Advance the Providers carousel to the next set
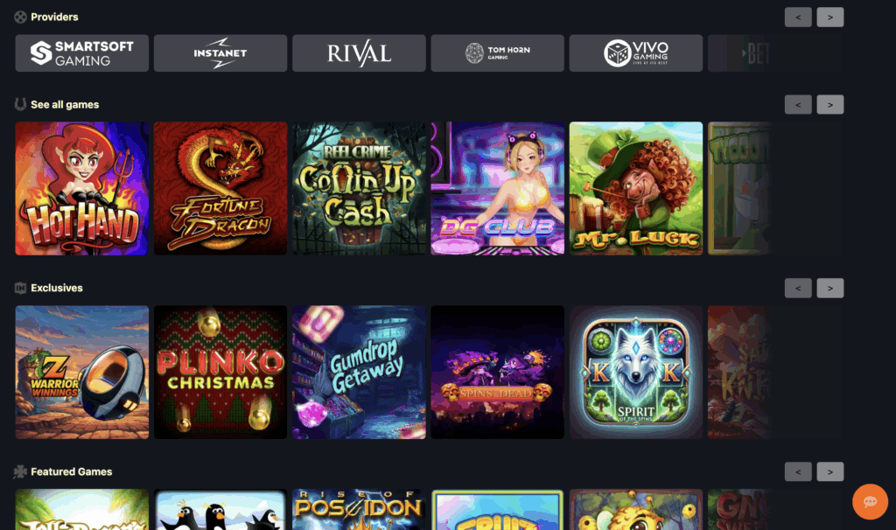 (829, 17)
